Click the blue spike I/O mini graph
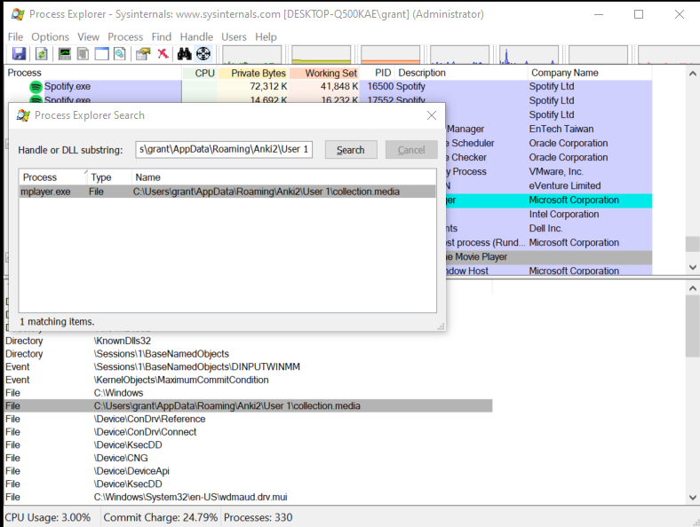 pos(529,54)
